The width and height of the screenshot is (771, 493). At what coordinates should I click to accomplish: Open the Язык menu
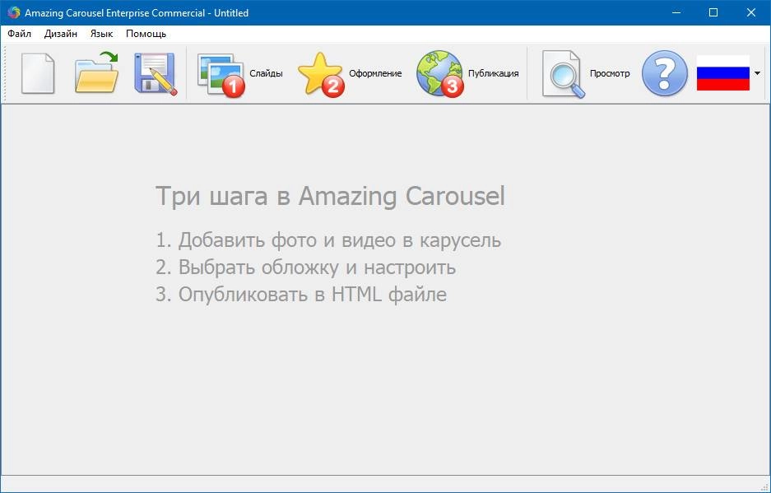[102, 34]
